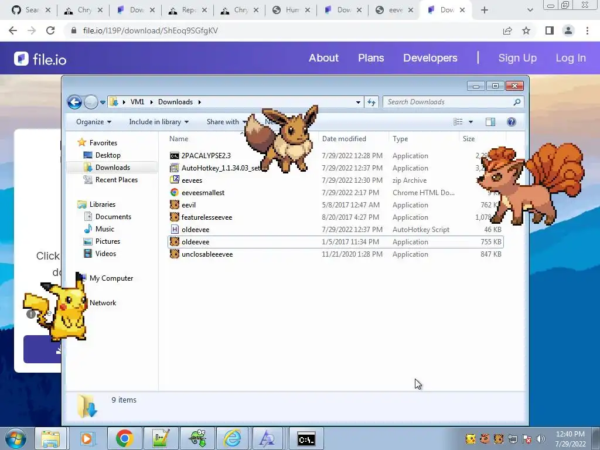
Task: Reload the Chrome page
Action: point(50,30)
